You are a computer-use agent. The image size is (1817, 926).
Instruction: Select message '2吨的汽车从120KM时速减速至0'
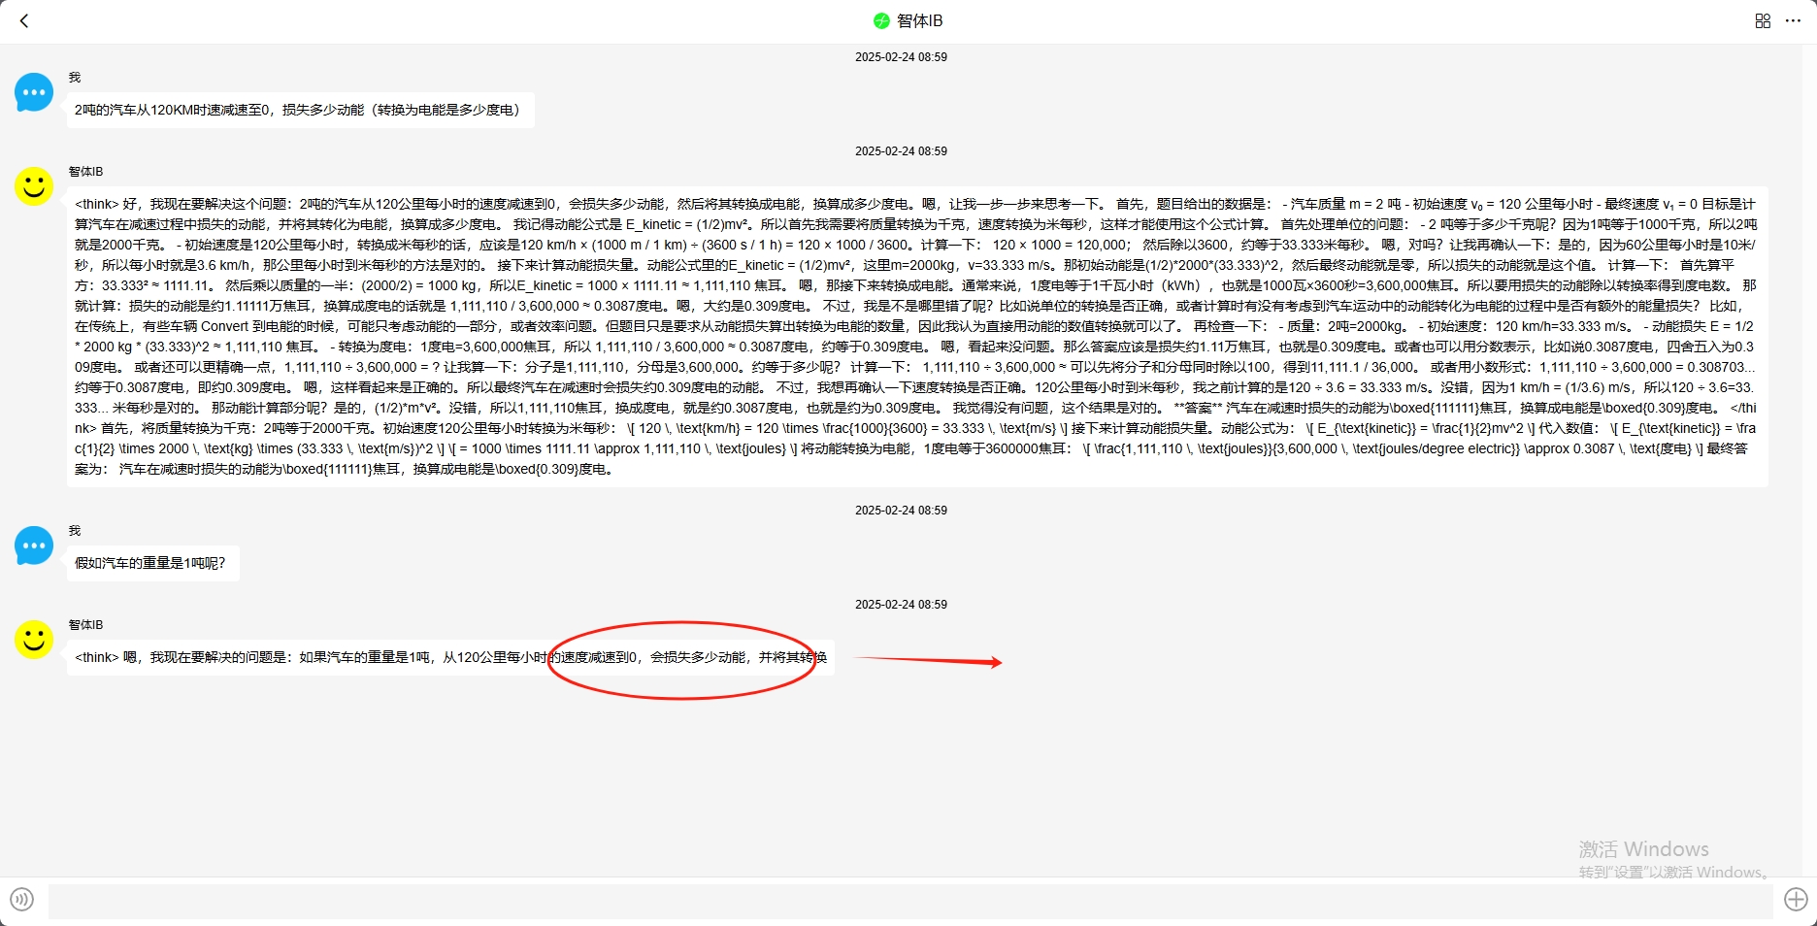click(x=300, y=110)
